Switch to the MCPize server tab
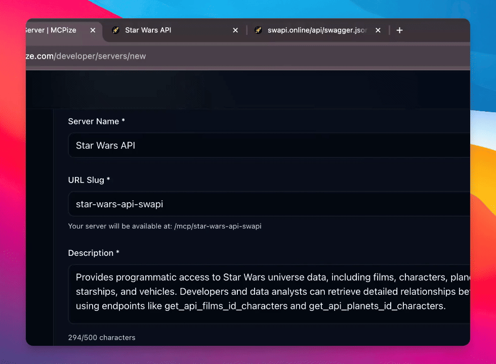The width and height of the screenshot is (496, 364). [51, 30]
